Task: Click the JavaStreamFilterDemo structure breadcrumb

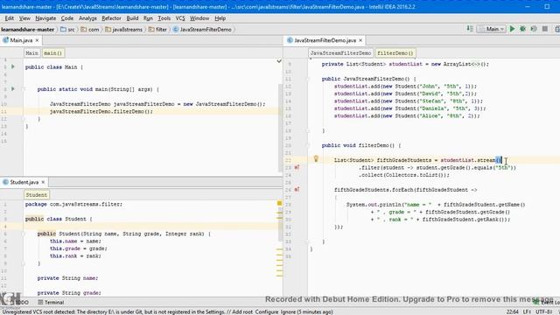Action: [x=340, y=52]
